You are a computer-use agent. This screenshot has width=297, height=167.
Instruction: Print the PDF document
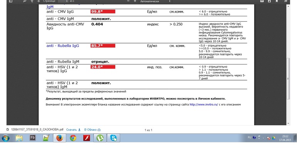[262, 2]
